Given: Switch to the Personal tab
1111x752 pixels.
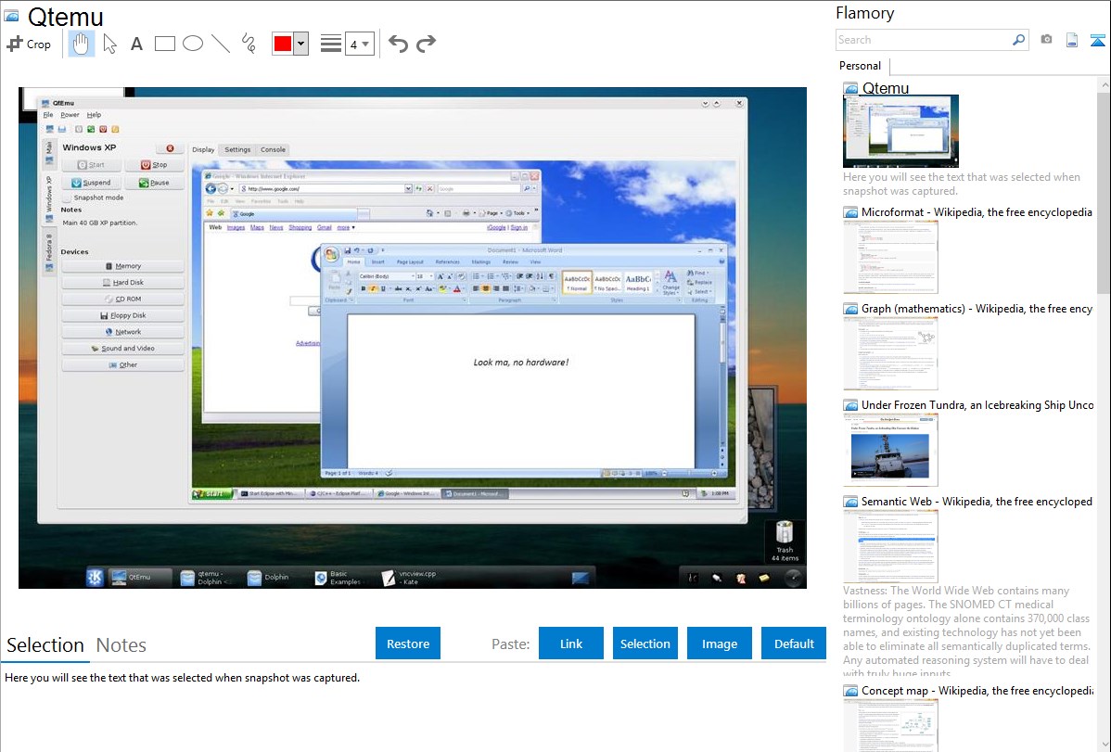Looking at the screenshot, I should point(861,66).
